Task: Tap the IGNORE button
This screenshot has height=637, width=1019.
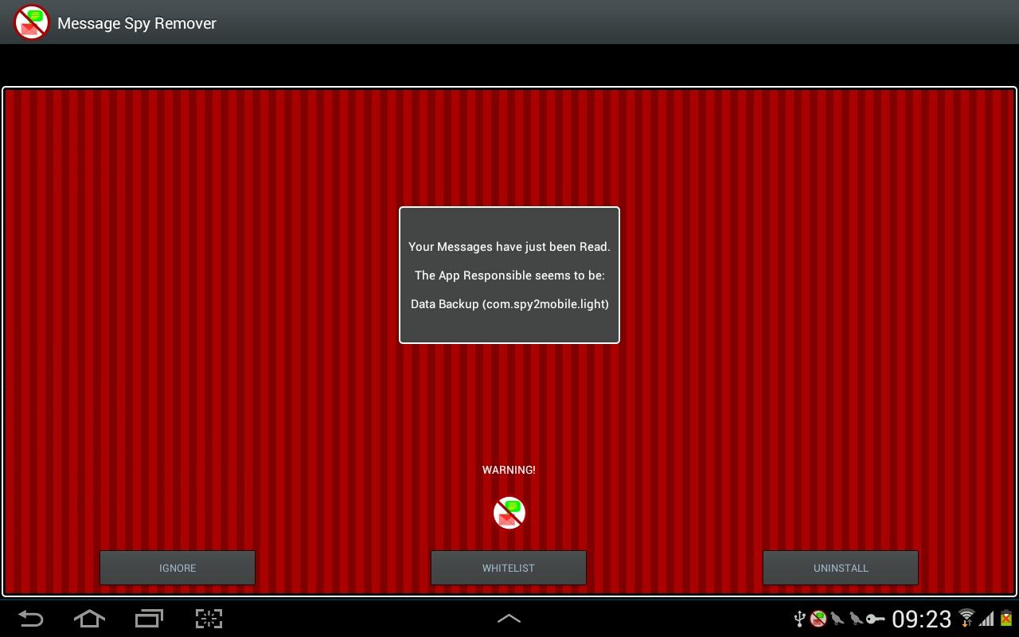Action: [178, 568]
